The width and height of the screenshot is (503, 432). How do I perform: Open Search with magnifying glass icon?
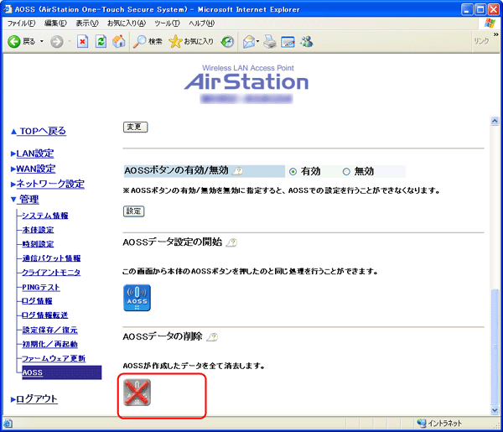click(x=139, y=41)
